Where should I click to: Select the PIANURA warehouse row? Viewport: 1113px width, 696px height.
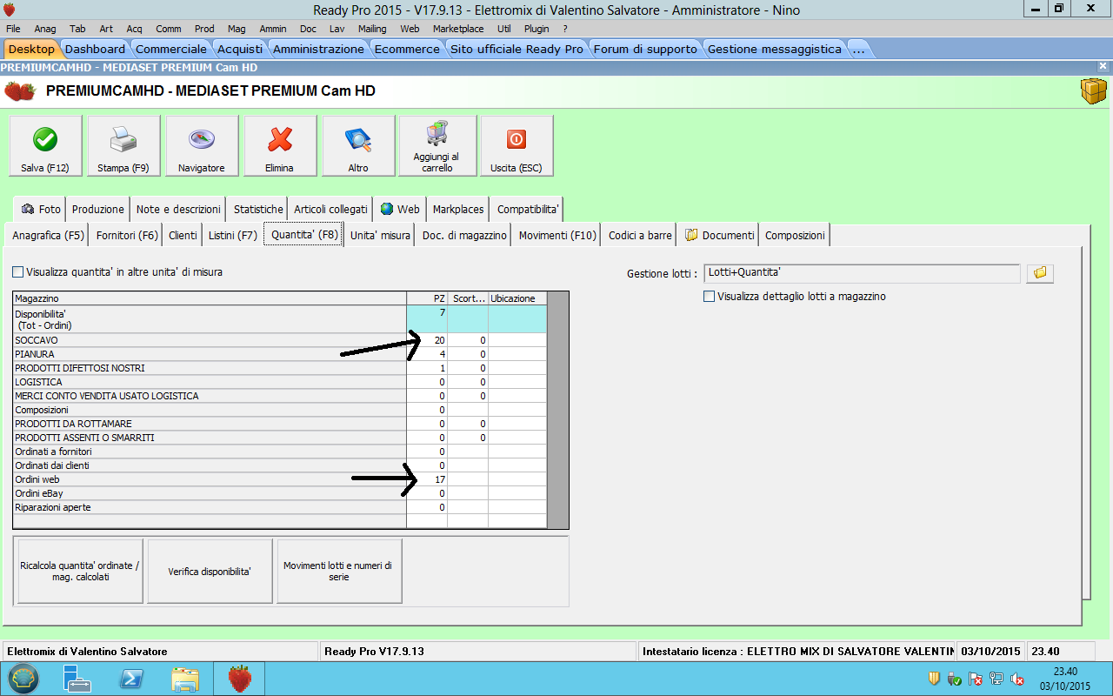pyautogui.click(x=280, y=354)
